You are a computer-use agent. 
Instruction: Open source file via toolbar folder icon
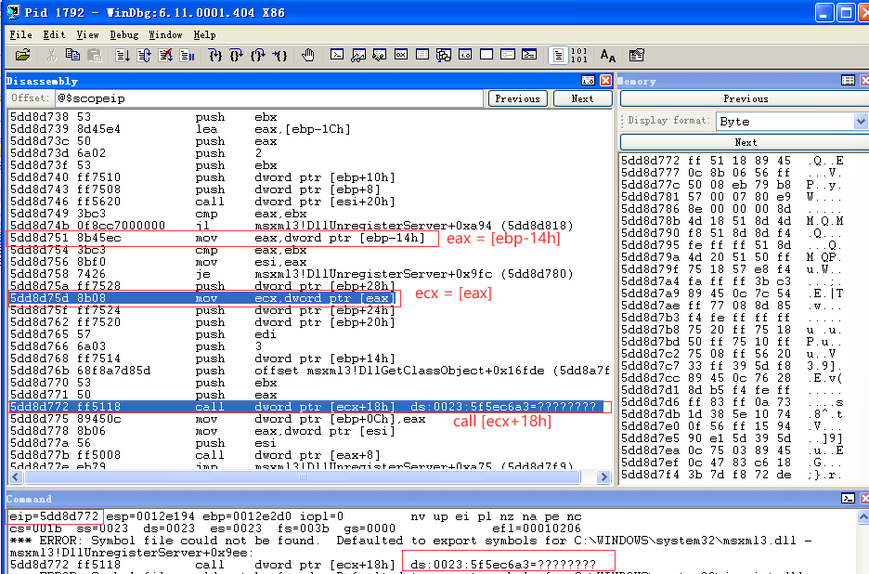[x=22, y=55]
